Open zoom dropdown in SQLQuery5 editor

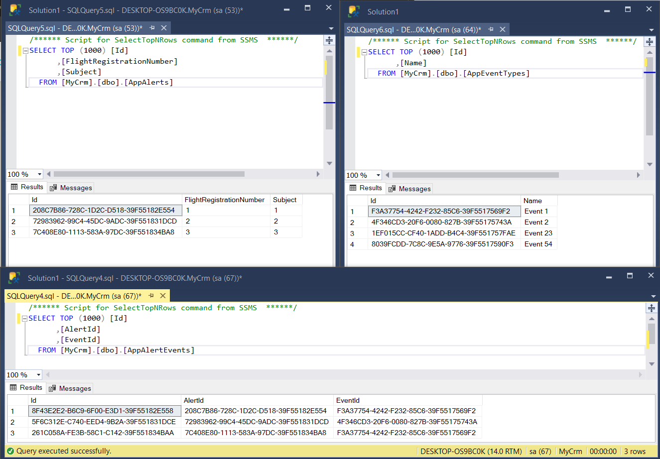pyautogui.click(x=39, y=174)
